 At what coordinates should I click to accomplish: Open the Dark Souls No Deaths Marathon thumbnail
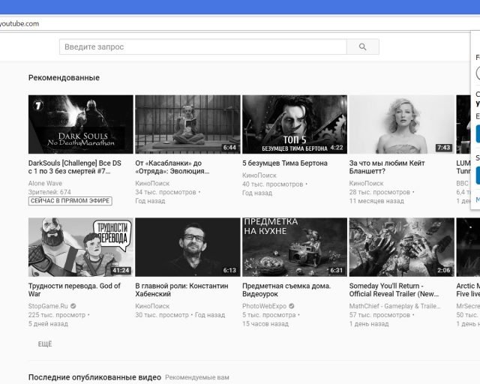tap(81, 124)
